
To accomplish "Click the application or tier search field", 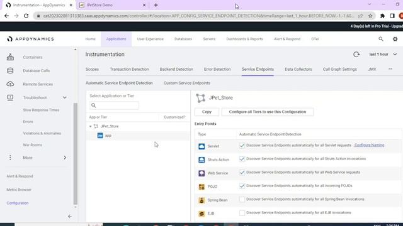I will pyautogui.click(x=114, y=105).
